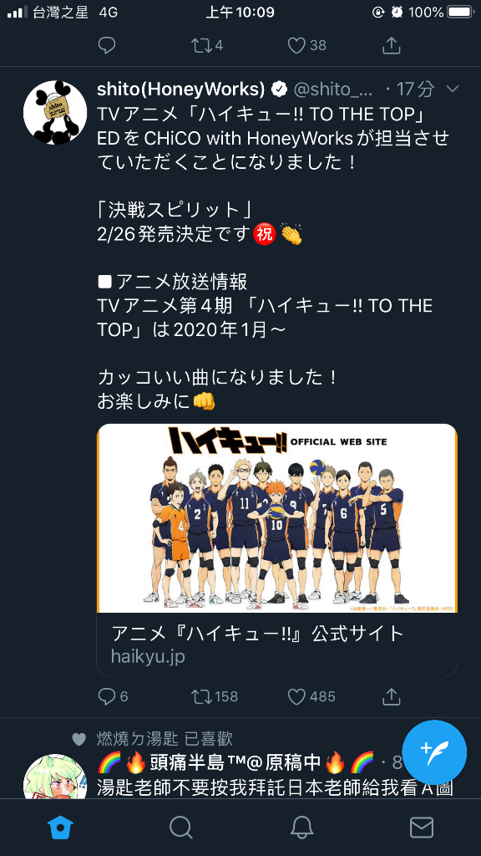
Task: Like the tweet showing 485 likes
Action: (311, 696)
